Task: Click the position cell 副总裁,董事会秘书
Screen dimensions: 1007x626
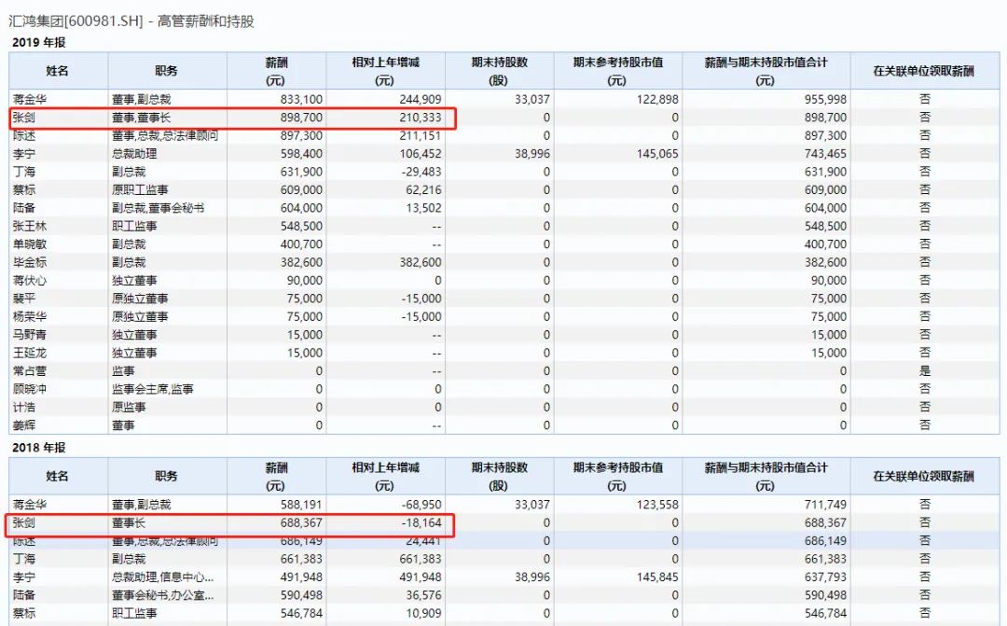Action: (x=158, y=208)
